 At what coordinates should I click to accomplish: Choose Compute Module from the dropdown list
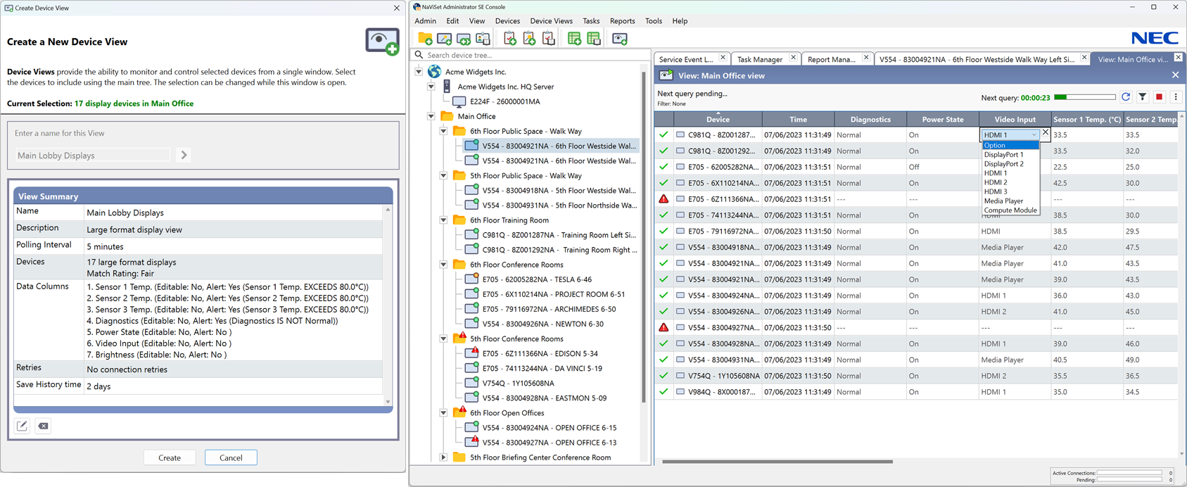1010,210
